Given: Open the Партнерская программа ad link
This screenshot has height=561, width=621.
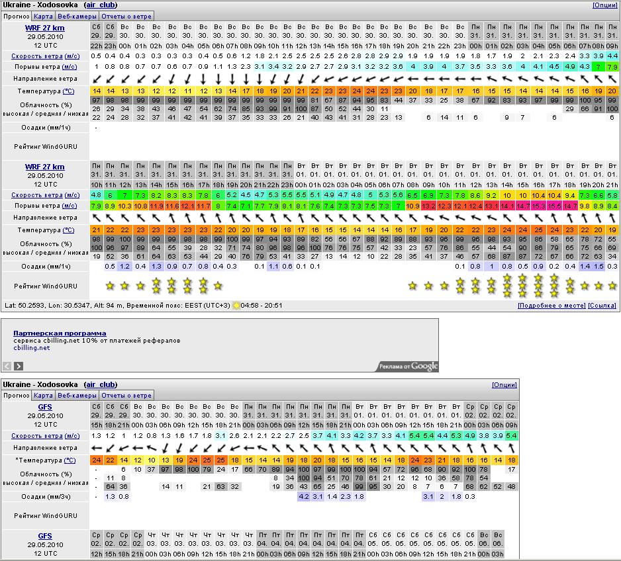Looking at the screenshot, I should coord(60,333).
